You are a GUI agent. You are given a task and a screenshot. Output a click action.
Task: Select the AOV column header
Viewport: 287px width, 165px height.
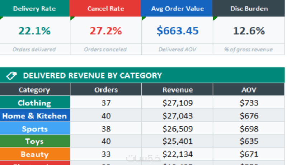(249, 90)
